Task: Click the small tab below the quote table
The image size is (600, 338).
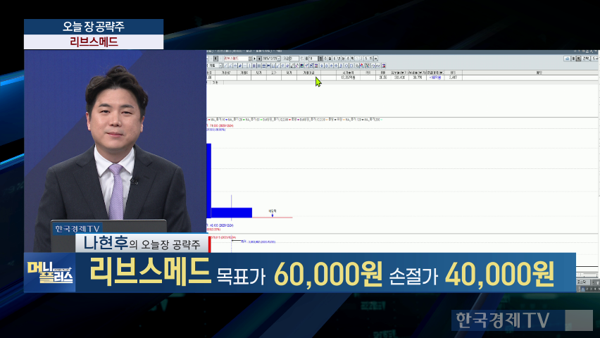Action: click(x=214, y=82)
